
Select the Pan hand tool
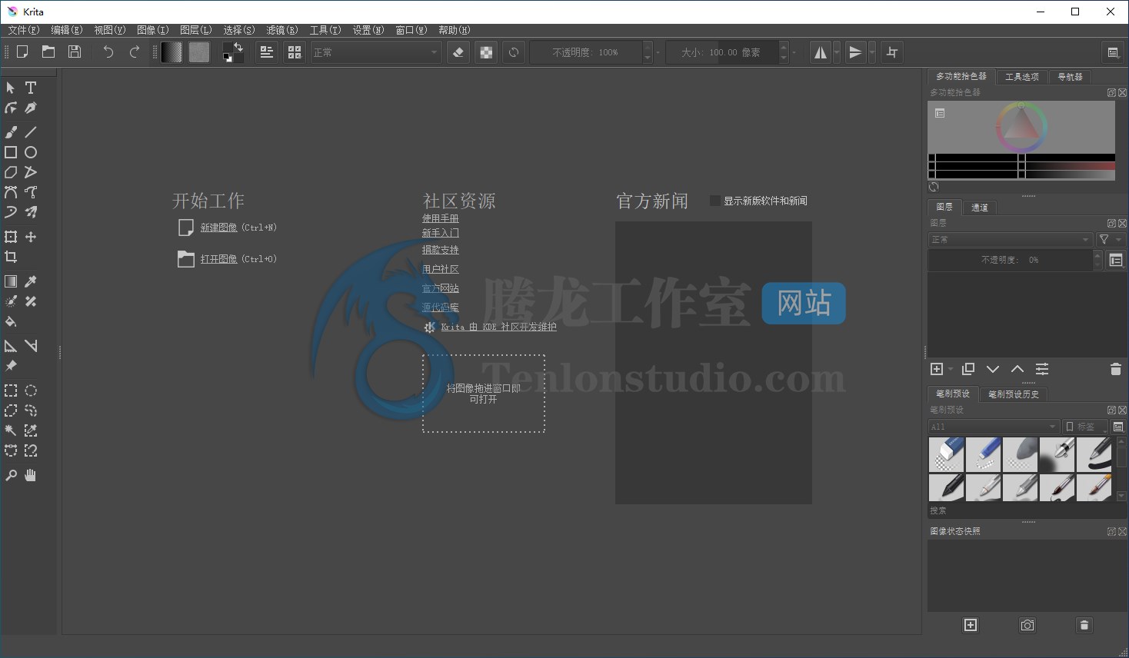pos(31,475)
